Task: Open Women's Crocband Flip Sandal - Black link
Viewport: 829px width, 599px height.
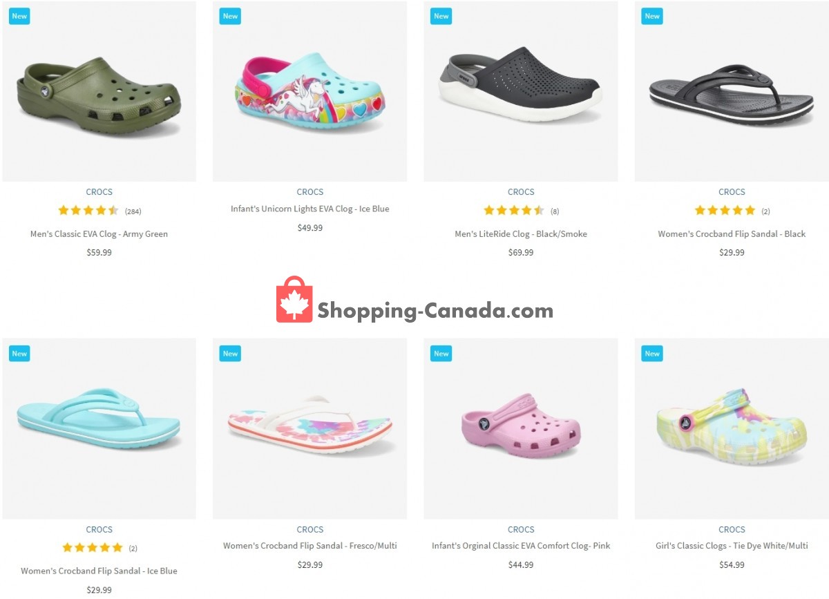Action: (732, 234)
